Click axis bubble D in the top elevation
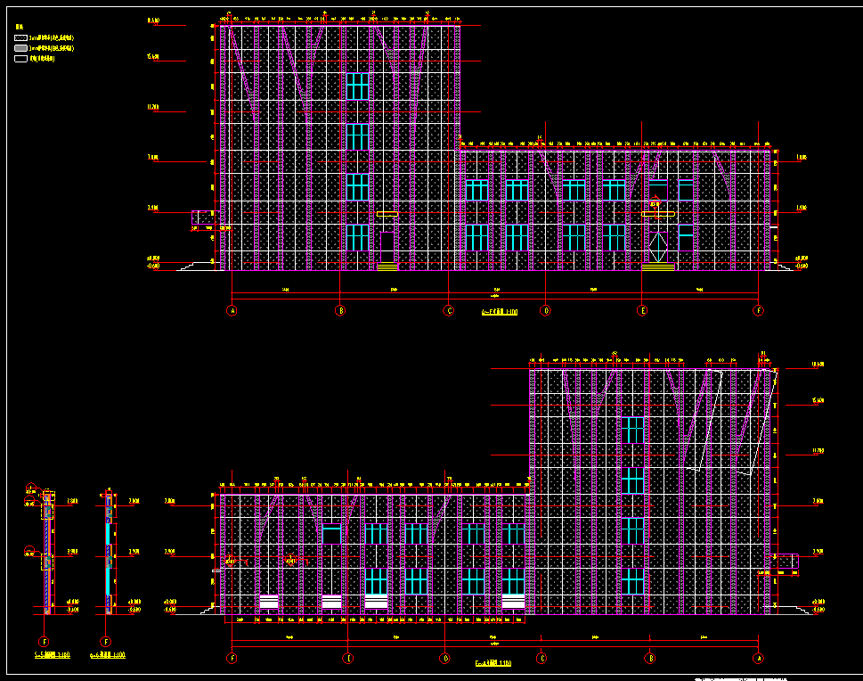This screenshot has height=681, width=863. [x=545, y=311]
